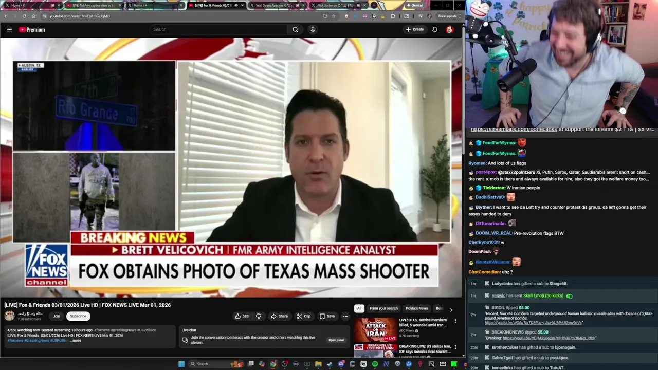Open YouTube notifications bell
658x370 pixels.
pos(435,29)
